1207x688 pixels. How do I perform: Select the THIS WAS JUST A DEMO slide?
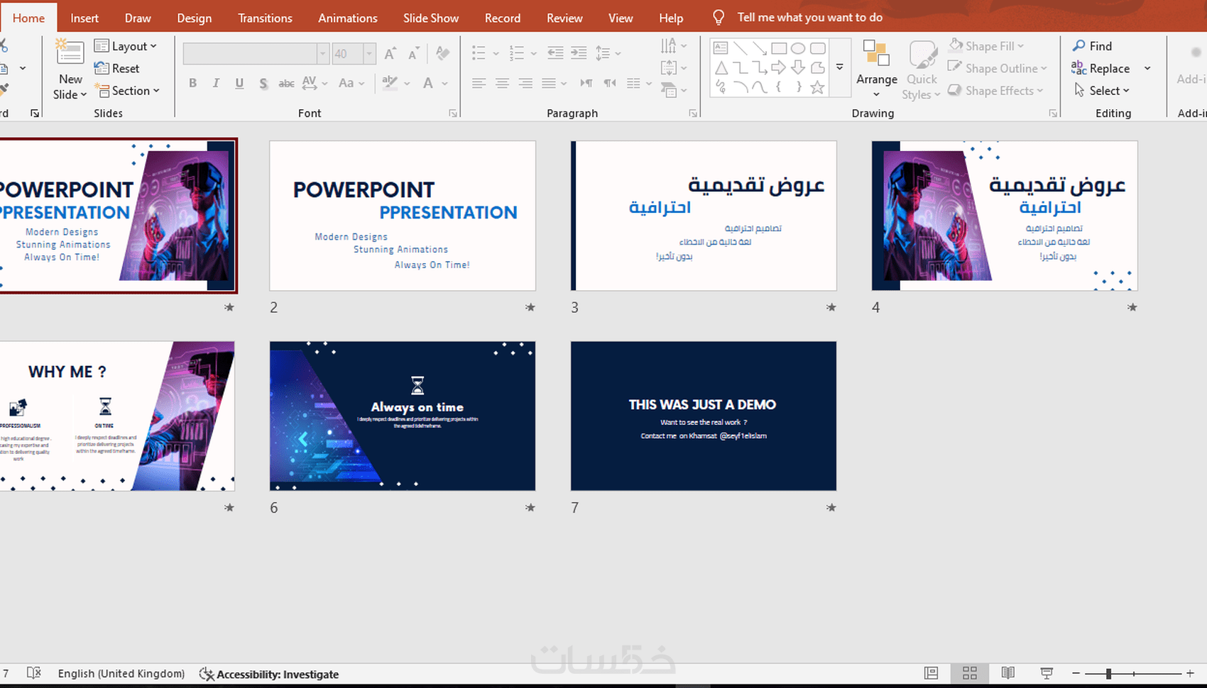click(x=703, y=416)
